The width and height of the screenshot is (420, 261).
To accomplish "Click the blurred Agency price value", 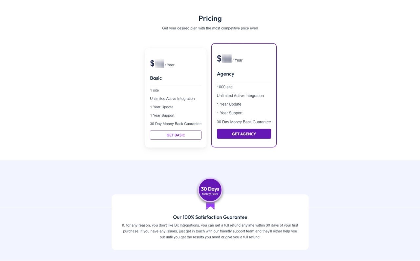I will (226, 58).
